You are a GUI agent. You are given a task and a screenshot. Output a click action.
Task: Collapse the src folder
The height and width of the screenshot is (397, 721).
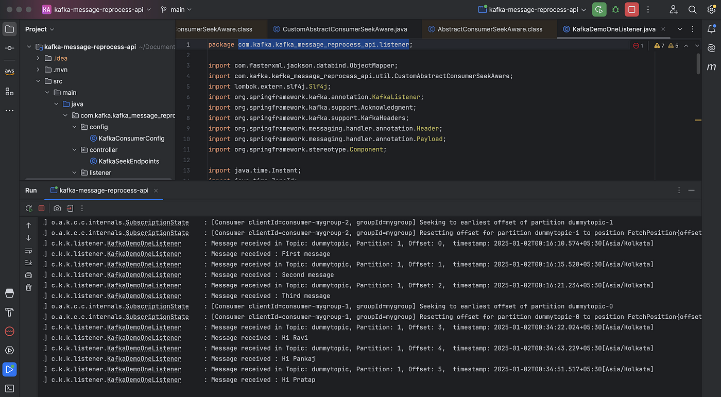tap(38, 81)
